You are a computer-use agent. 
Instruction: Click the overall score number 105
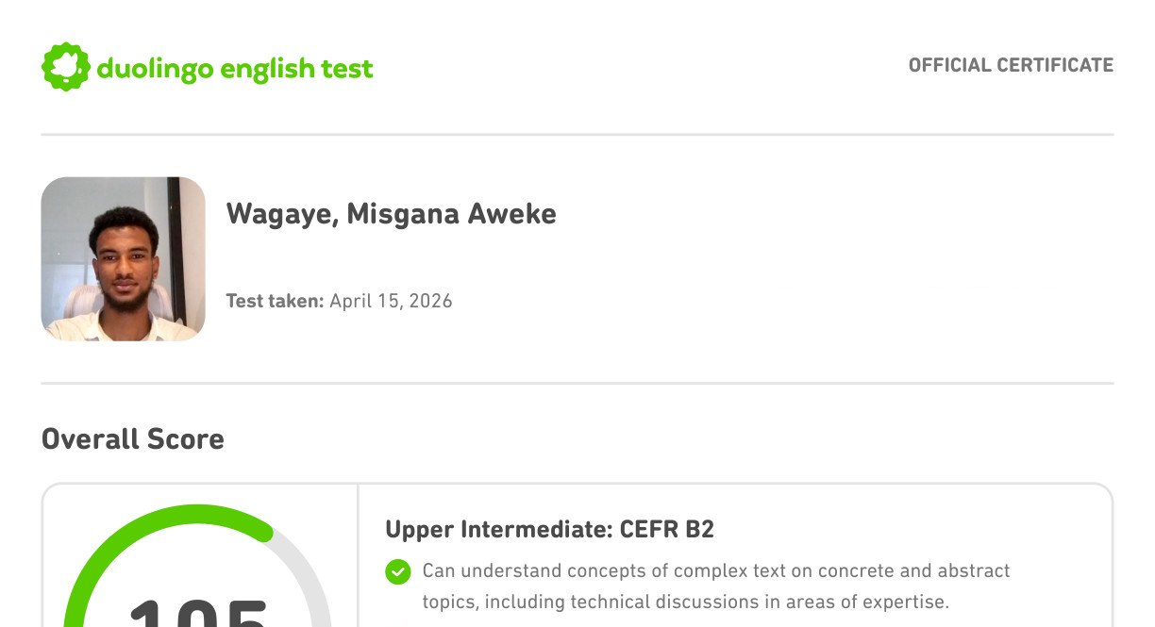pyautogui.click(x=198, y=615)
